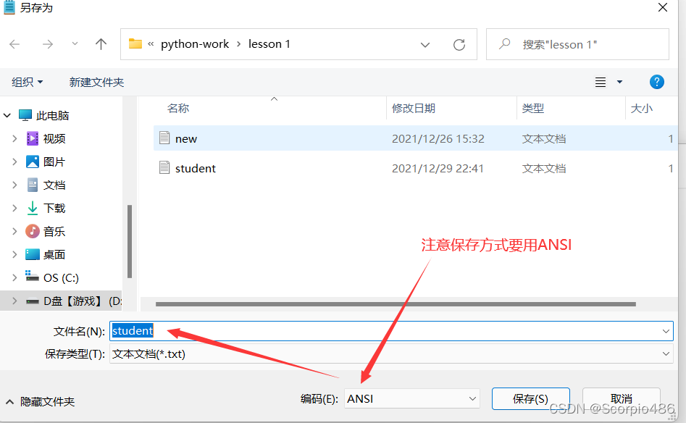Open the 保存类型 dropdown
686x423 pixels.
pos(391,354)
